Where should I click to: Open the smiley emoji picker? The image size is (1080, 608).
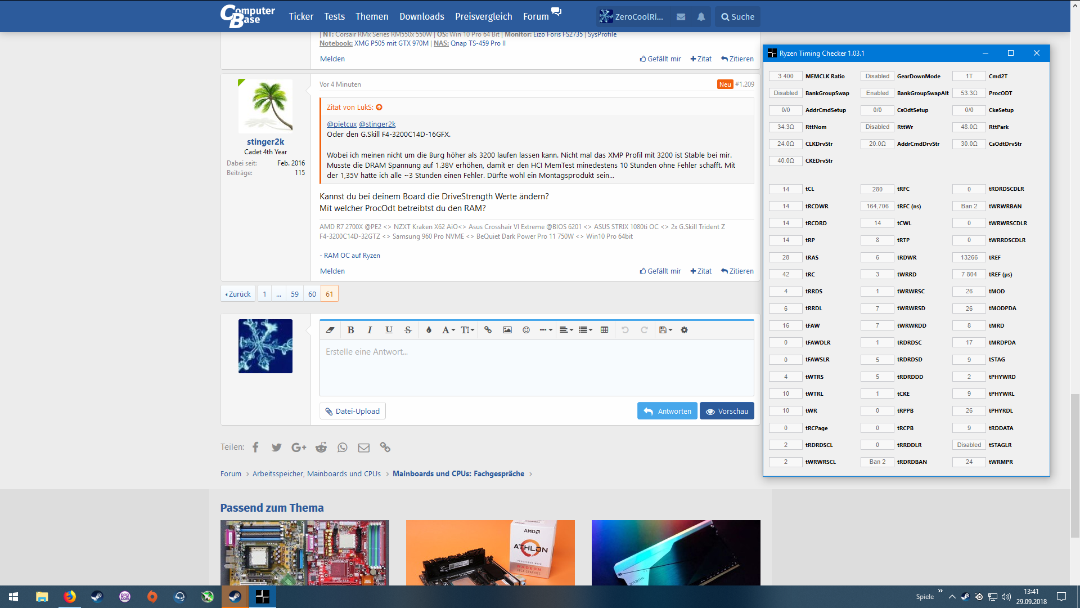[526, 330]
